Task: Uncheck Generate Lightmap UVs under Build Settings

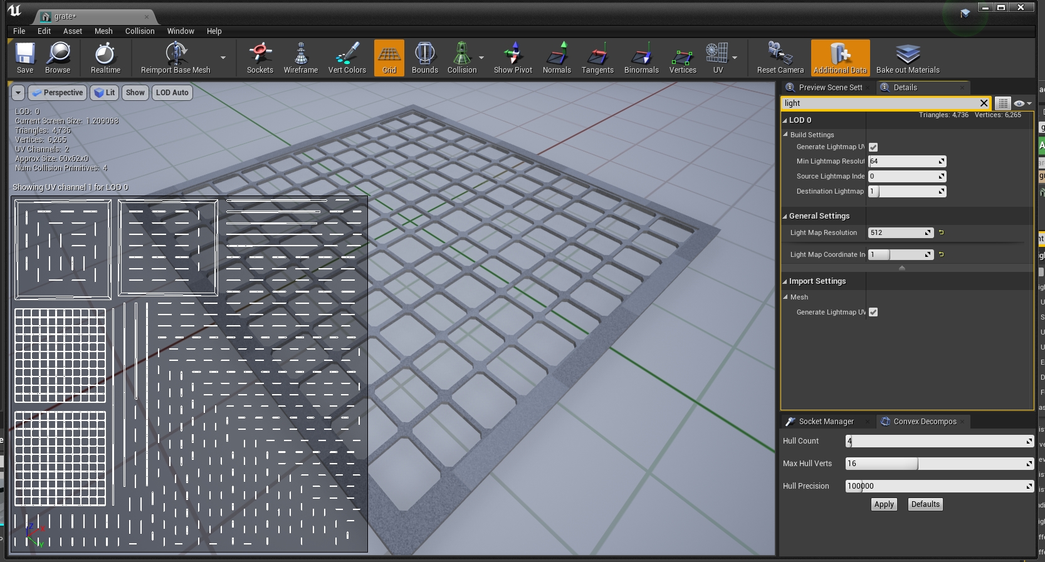Action: pyautogui.click(x=873, y=147)
